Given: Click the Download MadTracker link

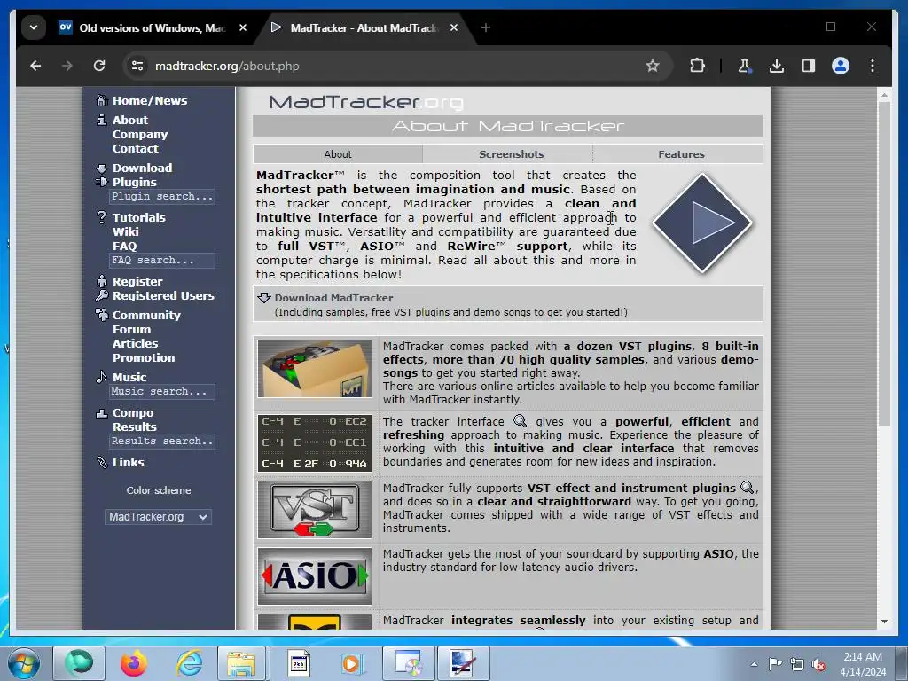Looking at the screenshot, I should 333,298.
